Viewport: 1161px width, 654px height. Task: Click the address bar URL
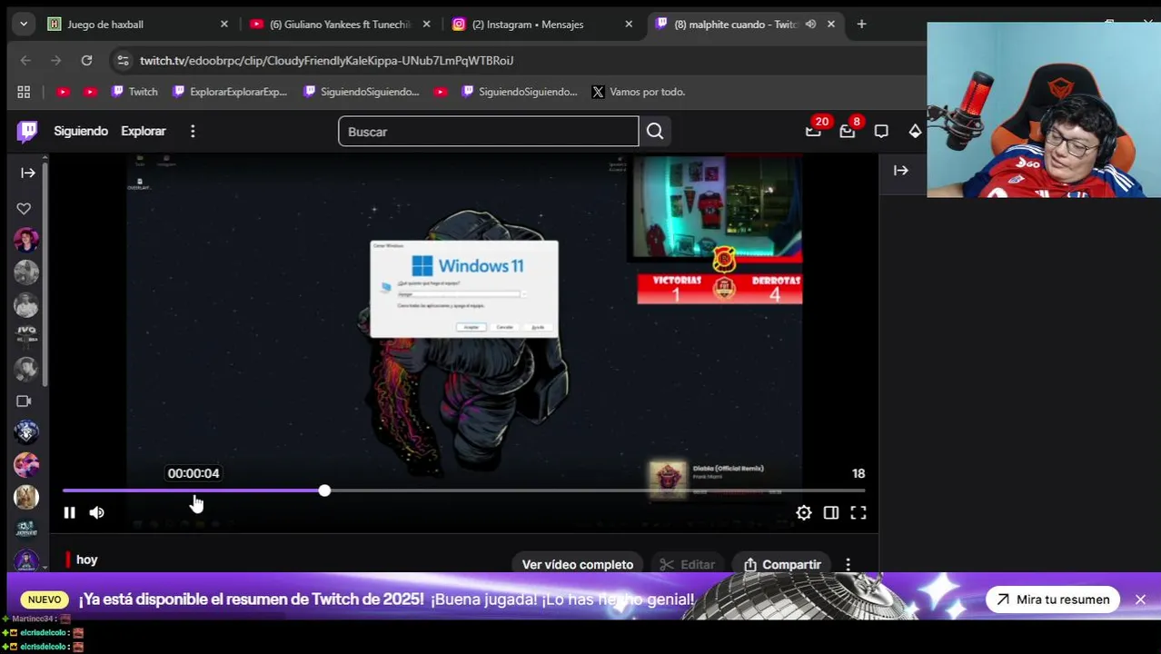(x=326, y=60)
